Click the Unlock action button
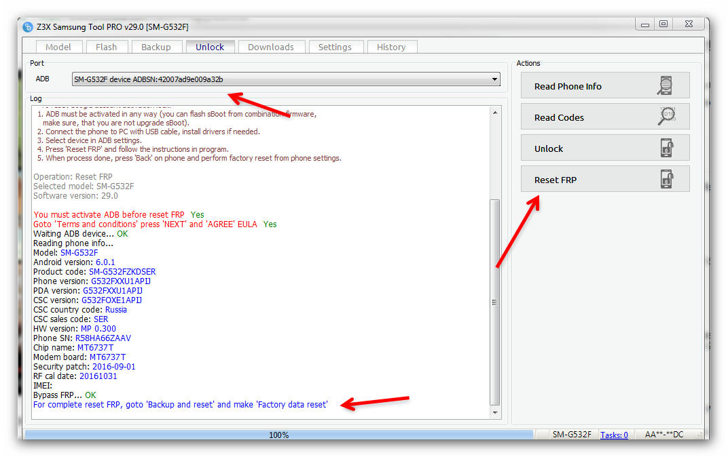The height and width of the screenshot is (457, 728). pos(605,148)
